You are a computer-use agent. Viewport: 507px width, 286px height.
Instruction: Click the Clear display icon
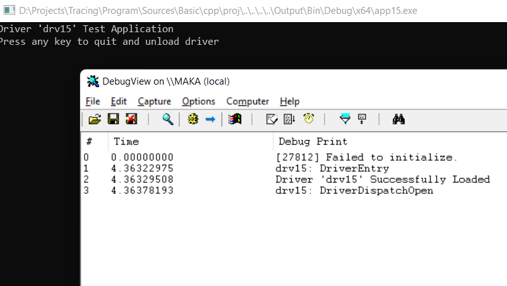point(131,119)
